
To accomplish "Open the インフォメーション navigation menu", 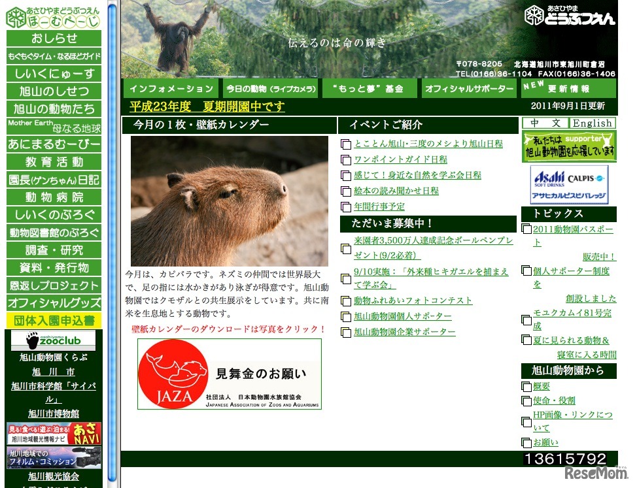I will [169, 88].
